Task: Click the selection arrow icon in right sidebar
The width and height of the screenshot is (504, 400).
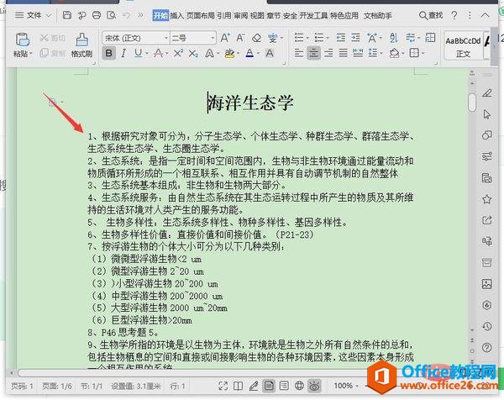Action: [x=487, y=114]
